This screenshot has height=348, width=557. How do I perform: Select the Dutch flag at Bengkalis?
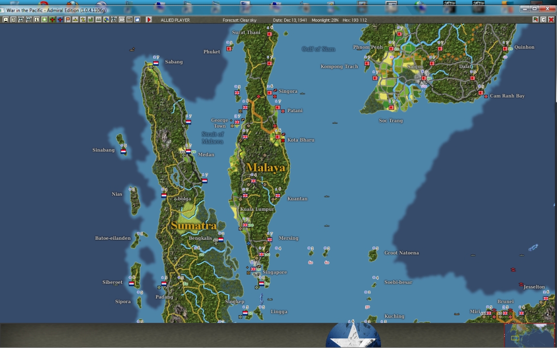[x=220, y=240]
